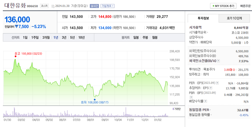
Task: Click the 고가 value 144,800
Action: pos(105,17)
